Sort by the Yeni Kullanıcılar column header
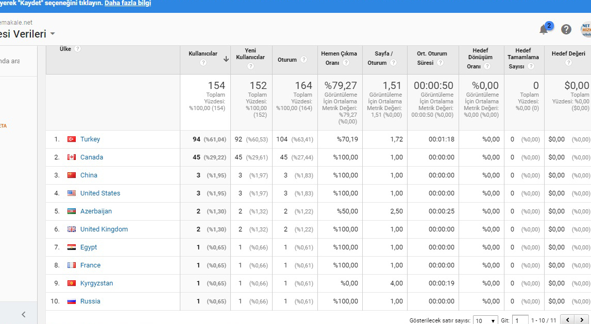 [x=250, y=54]
